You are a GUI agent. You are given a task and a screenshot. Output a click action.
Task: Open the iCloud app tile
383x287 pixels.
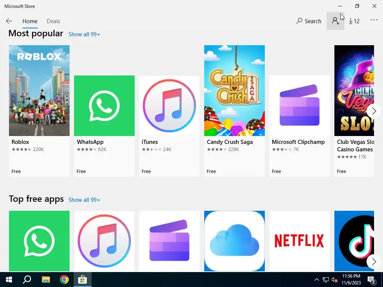coord(235,241)
